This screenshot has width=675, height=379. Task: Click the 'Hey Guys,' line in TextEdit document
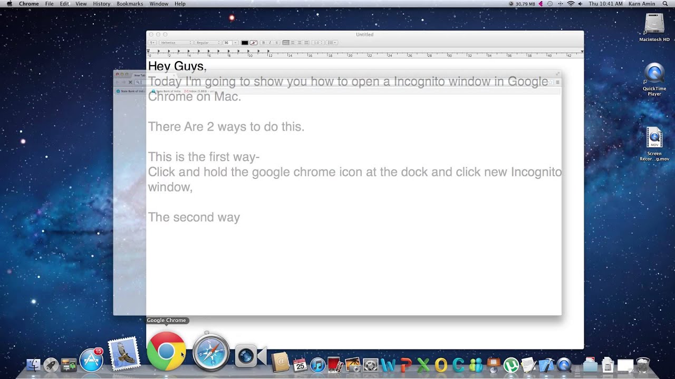pyautogui.click(x=177, y=66)
